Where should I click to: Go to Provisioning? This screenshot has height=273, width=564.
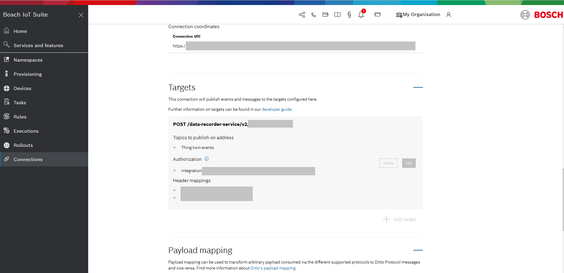(x=44, y=74)
